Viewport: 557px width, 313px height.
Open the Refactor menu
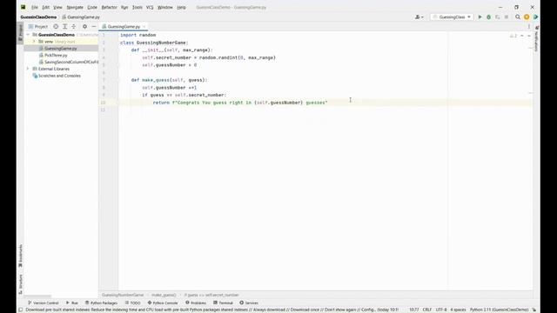click(x=109, y=7)
